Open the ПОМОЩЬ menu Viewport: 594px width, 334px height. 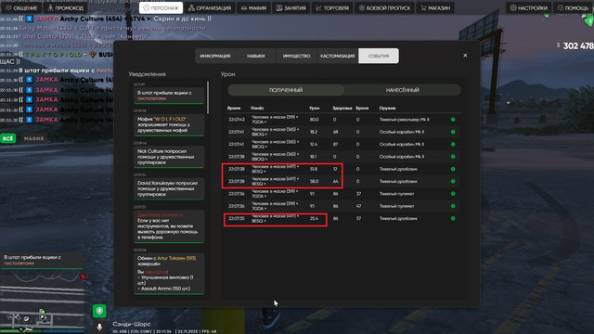click(x=574, y=7)
